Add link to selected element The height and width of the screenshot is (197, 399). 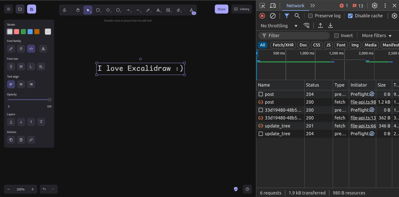click(x=31, y=140)
